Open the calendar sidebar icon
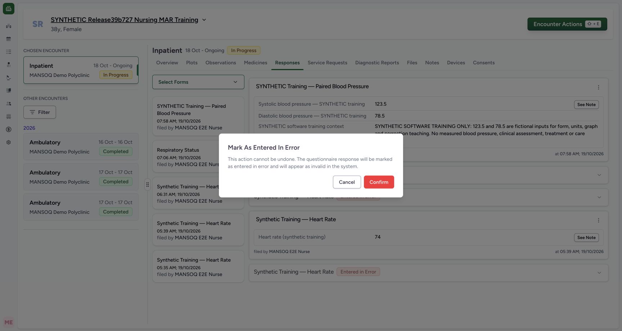622x331 pixels. [9, 39]
